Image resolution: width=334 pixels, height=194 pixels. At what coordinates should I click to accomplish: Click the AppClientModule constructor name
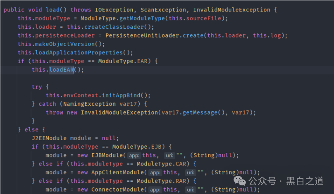tap(117, 172)
